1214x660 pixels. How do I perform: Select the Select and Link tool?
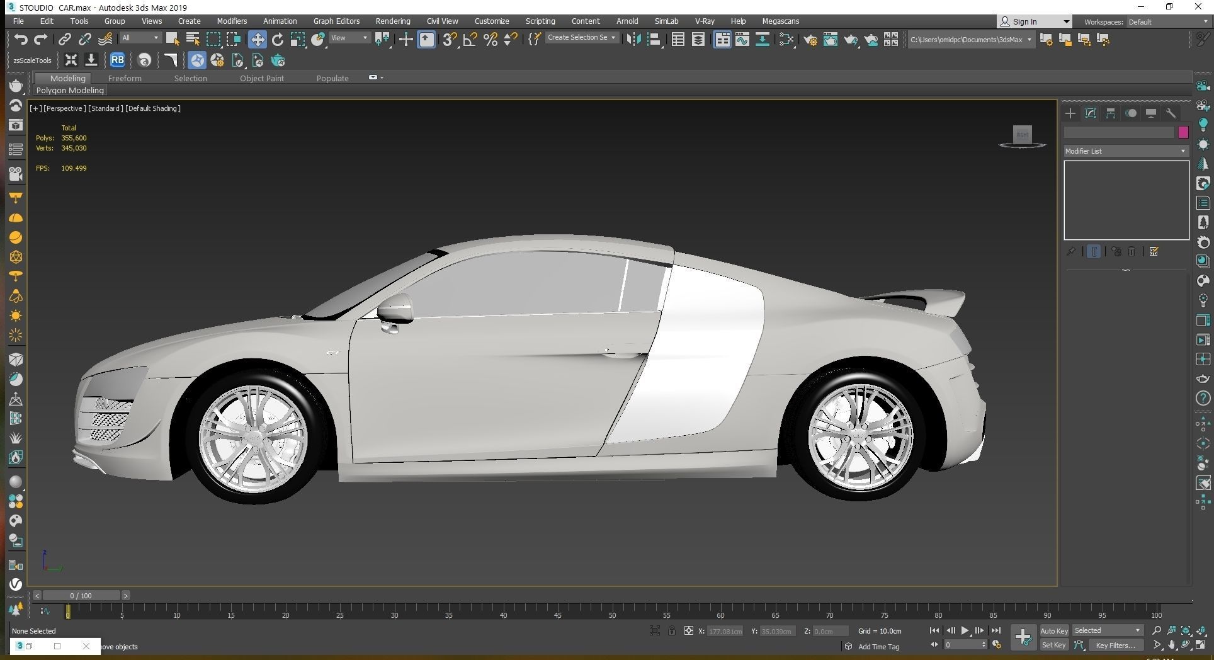[x=65, y=40]
